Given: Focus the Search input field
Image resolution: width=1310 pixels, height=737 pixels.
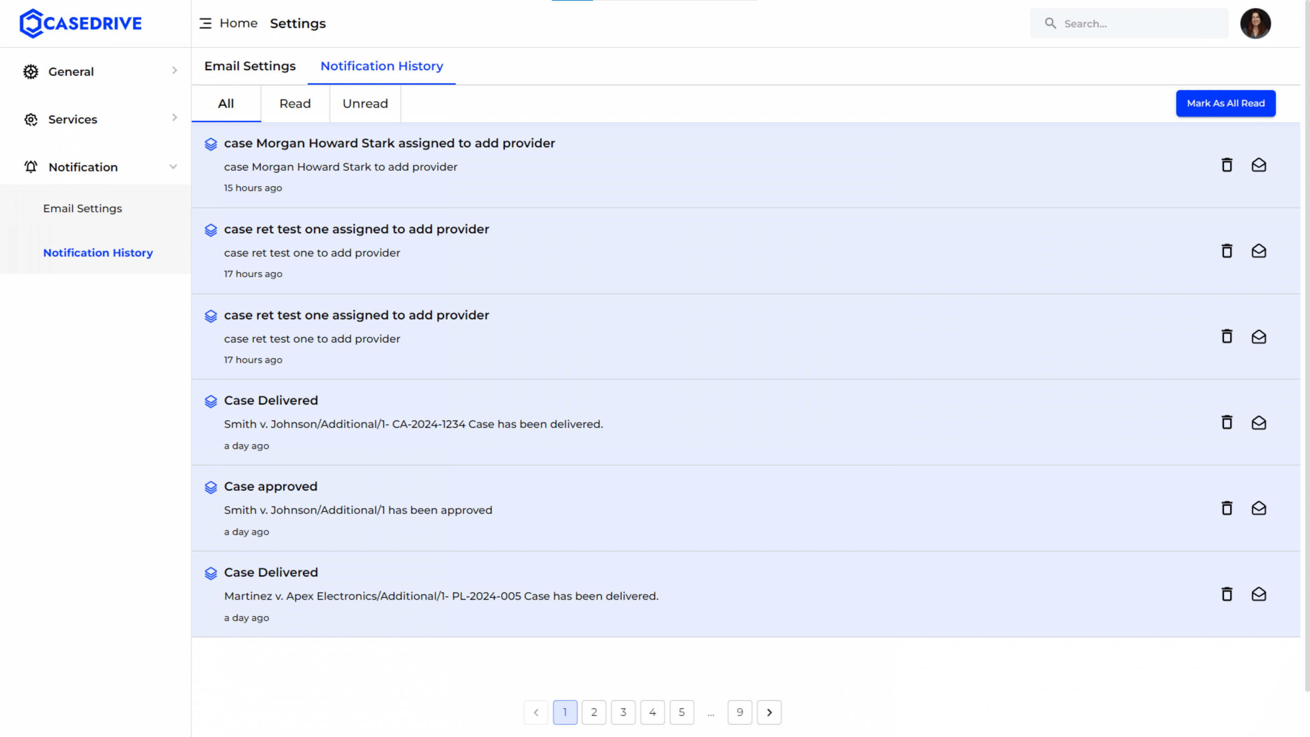Looking at the screenshot, I should click(1129, 23).
